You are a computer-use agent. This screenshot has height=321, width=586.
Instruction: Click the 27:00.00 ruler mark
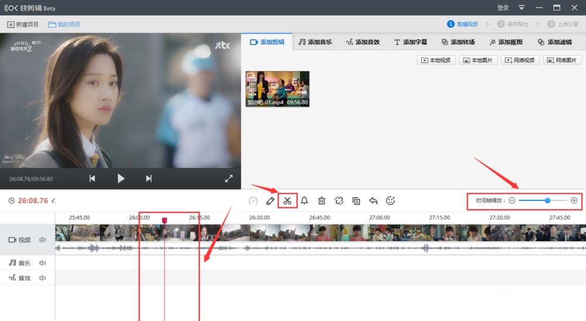[379, 217]
